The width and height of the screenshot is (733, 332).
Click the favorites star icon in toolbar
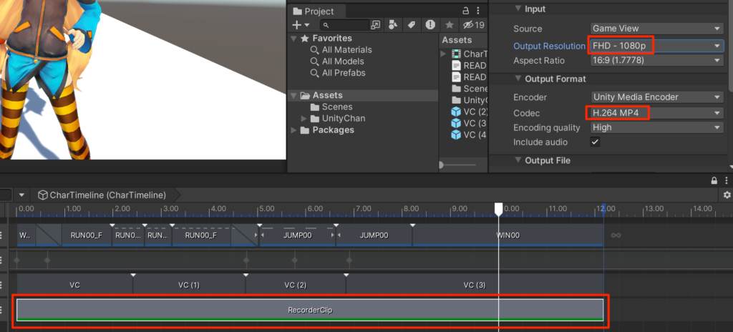(449, 25)
